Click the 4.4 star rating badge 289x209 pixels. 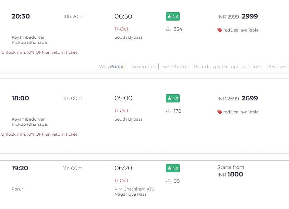(172, 16)
